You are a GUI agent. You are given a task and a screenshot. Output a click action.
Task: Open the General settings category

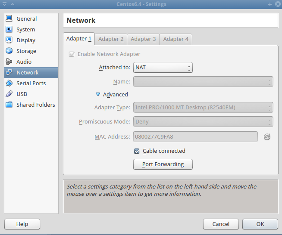tap(31, 19)
